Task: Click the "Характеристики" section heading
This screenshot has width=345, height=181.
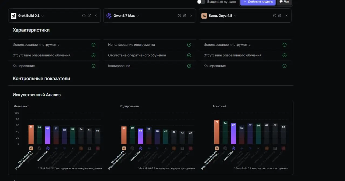Action: point(31,30)
